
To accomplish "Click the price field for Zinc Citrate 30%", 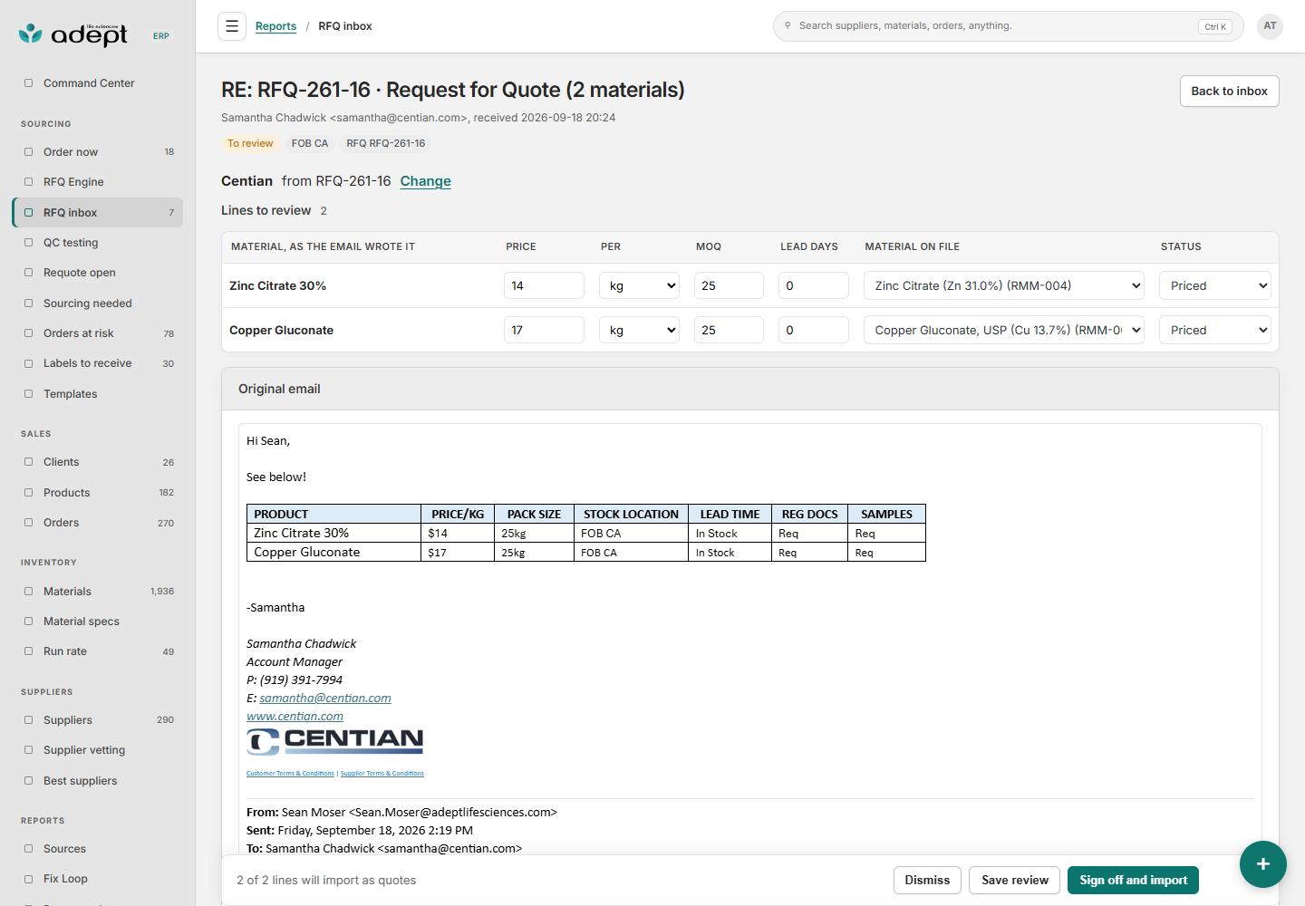I will (544, 285).
